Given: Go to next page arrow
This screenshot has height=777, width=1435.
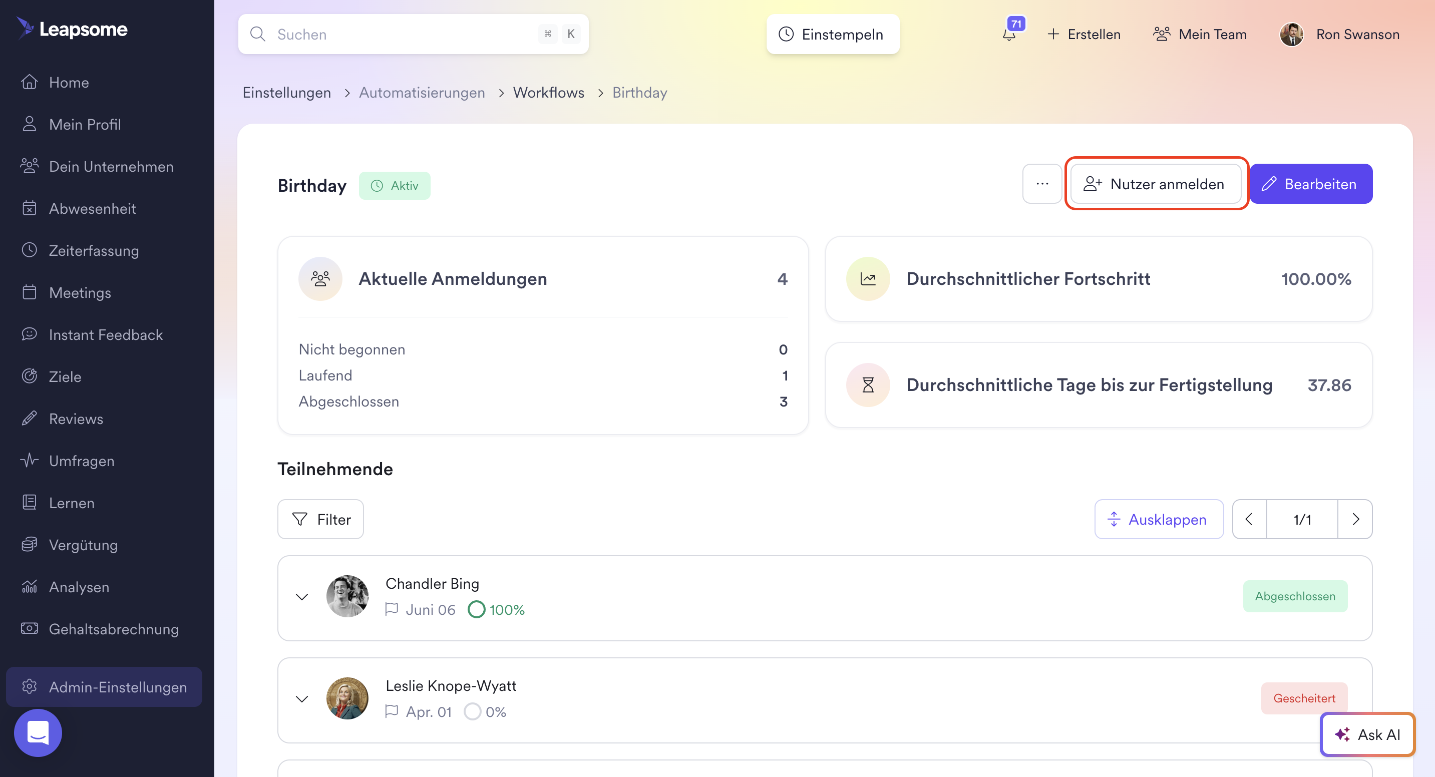Looking at the screenshot, I should click(x=1355, y=519).
